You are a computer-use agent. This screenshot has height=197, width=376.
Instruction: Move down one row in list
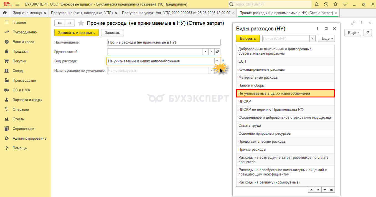[325, 190]
